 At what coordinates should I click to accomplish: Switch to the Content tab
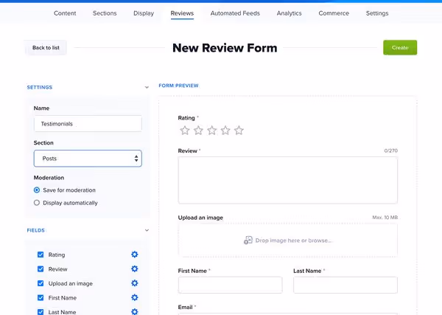[x=65, y=13]
